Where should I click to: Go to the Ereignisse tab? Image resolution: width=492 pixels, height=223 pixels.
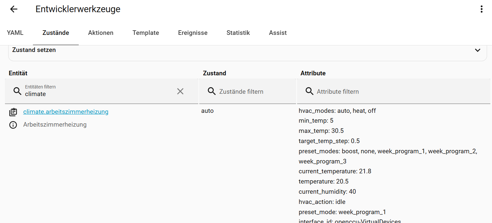(x=193, y=33)
